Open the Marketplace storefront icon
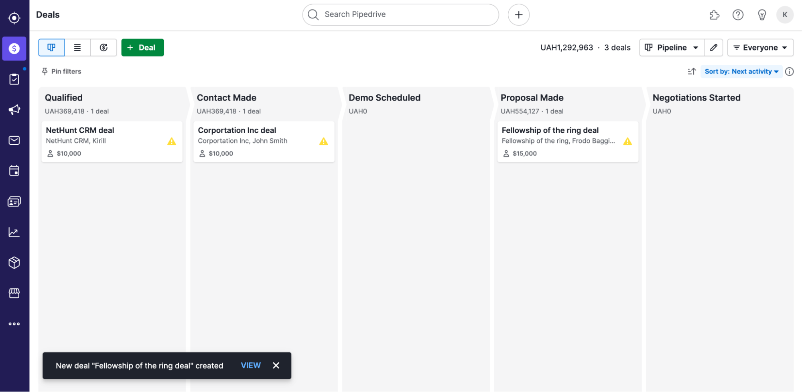The width and height of the screenshot is (802, 392). point(14,293)
